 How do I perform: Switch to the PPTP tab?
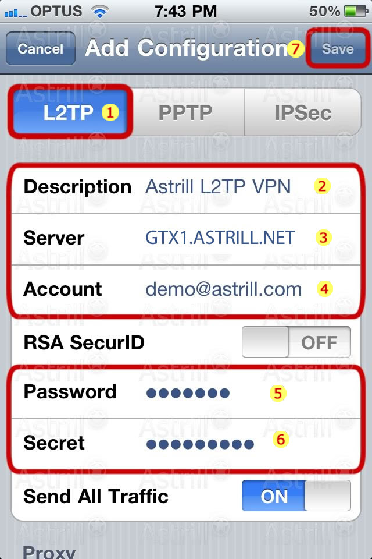click(x=185, y=112)
